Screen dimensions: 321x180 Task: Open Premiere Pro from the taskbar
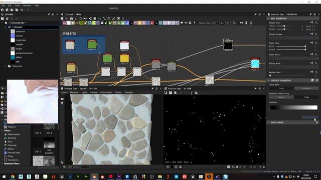(x=119, y=176)
